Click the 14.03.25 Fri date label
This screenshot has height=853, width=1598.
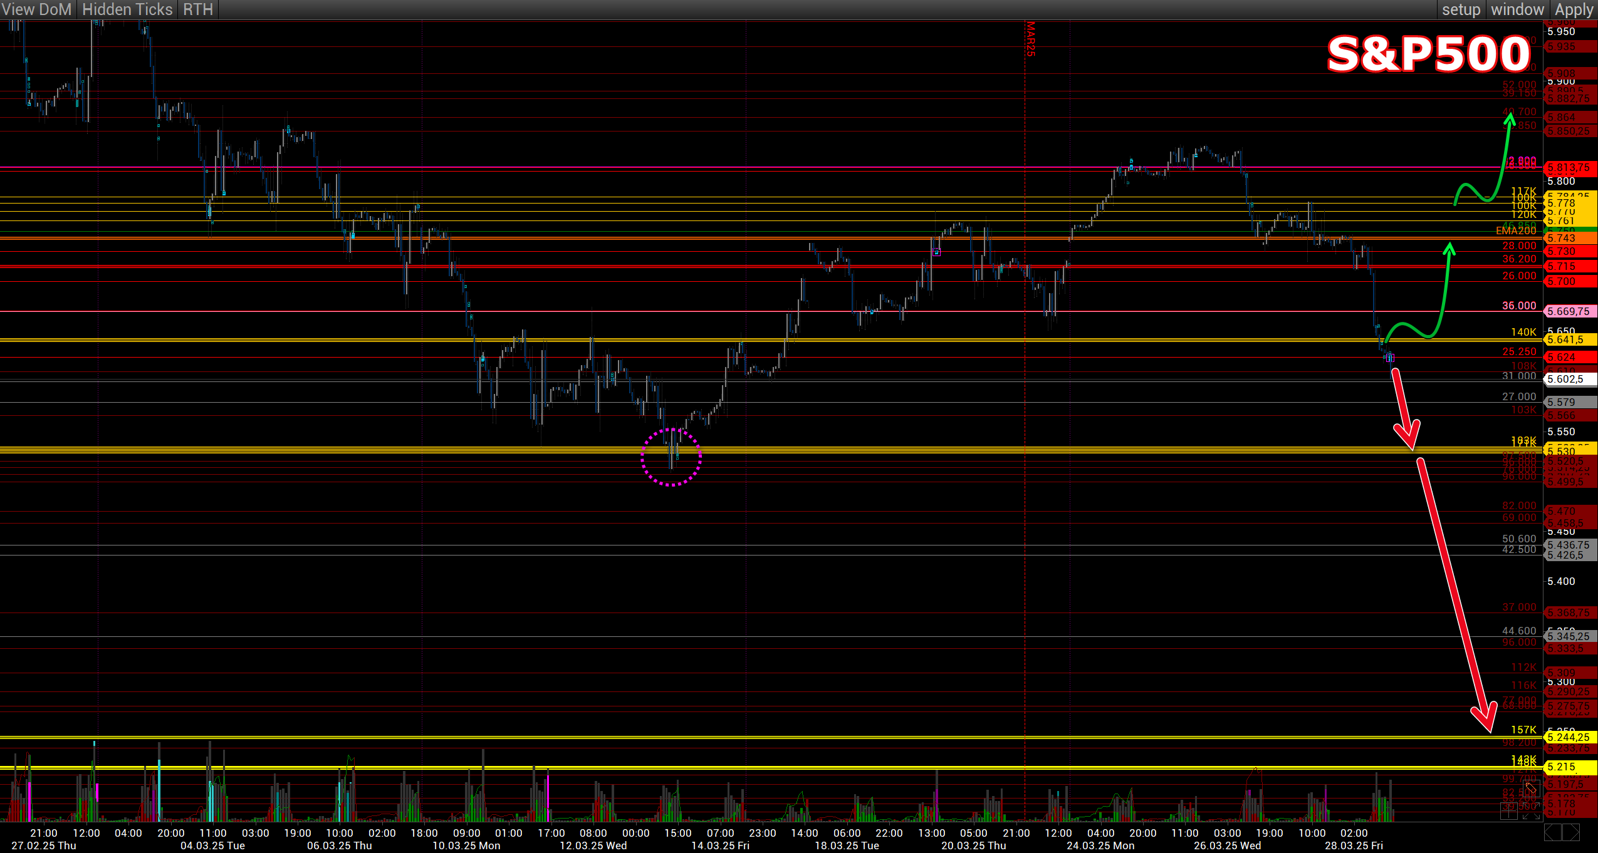[x=720, y=845]
